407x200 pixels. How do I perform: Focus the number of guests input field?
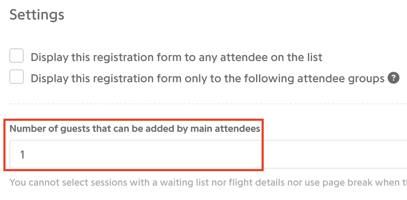click(x=208, y=154)
